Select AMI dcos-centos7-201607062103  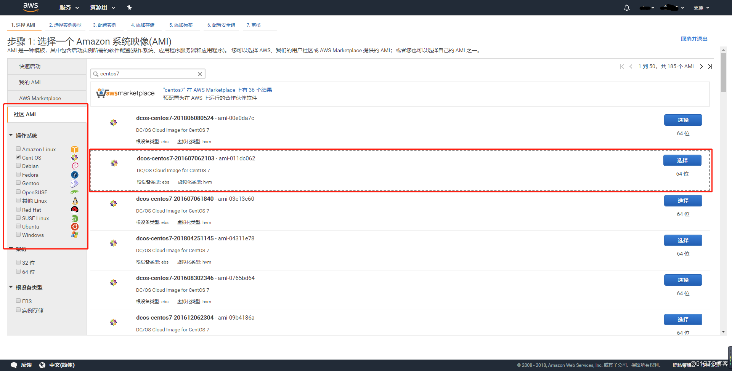(682, 160)
